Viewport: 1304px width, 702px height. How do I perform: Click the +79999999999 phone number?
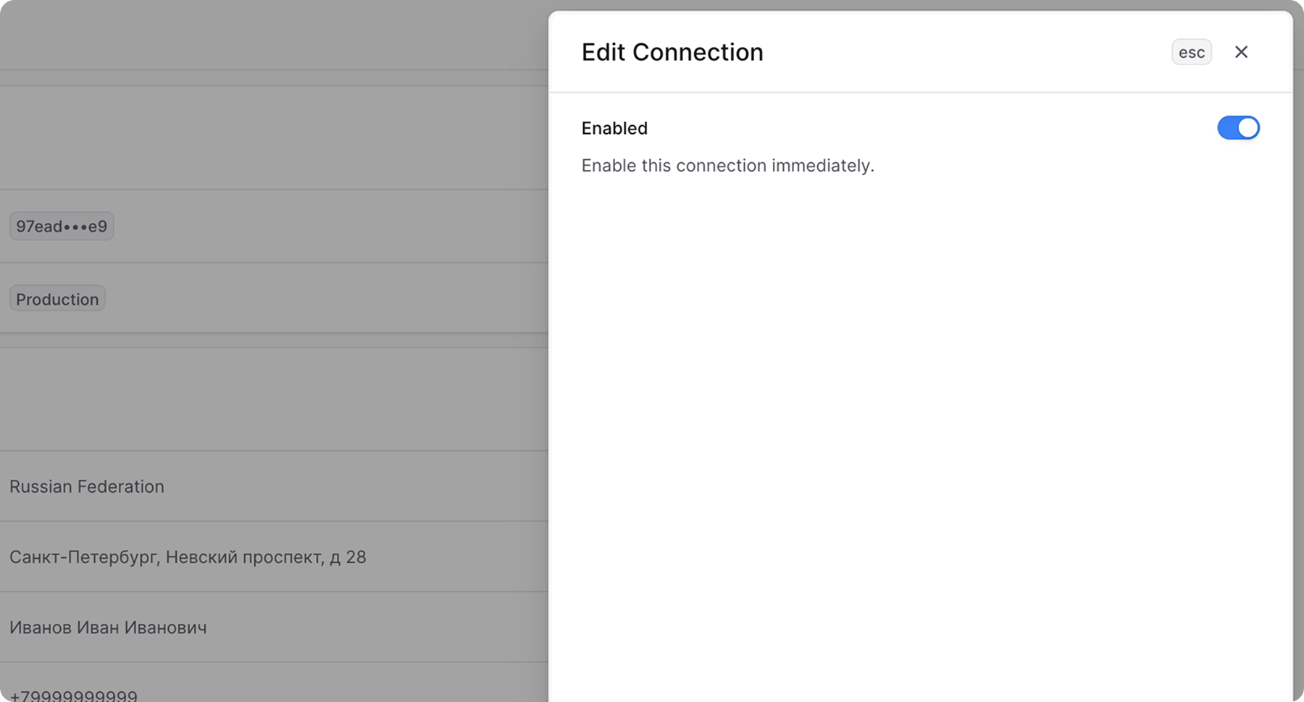pyautogui.click(x=73, y=695)
